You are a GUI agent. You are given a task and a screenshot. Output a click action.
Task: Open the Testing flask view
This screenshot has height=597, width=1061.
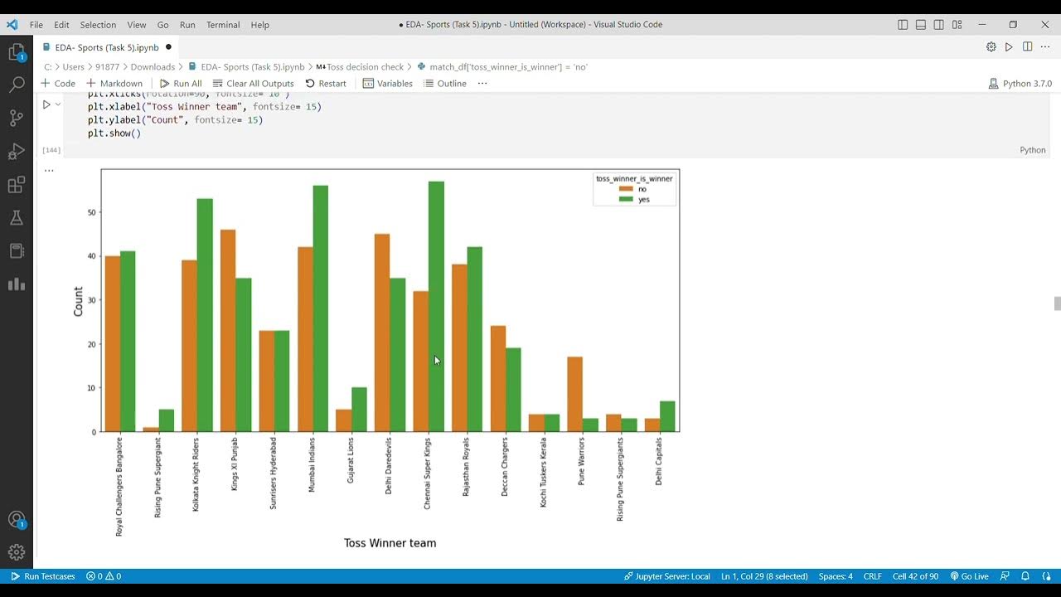[17, 217]
